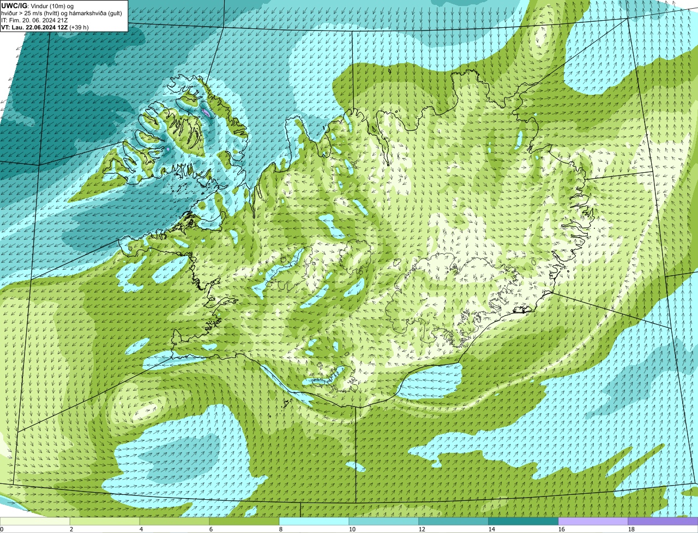Select the 14–16 m/s dark teal legend swatch

(x=523, y=521)
